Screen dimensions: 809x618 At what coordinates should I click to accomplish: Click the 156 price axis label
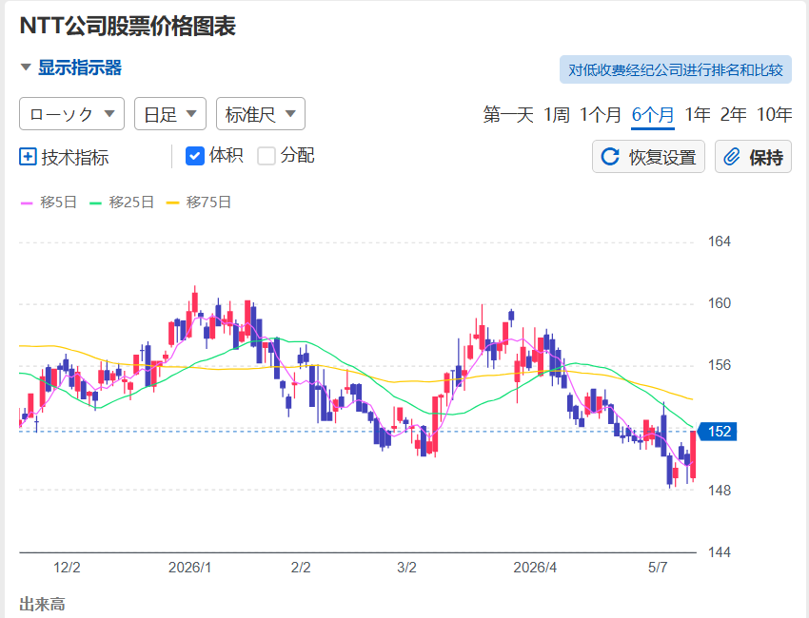(x=720, y=365)
